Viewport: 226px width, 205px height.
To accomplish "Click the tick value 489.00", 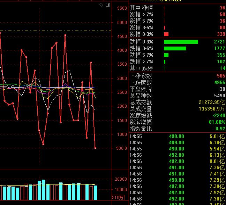I will tap(176, 142).
